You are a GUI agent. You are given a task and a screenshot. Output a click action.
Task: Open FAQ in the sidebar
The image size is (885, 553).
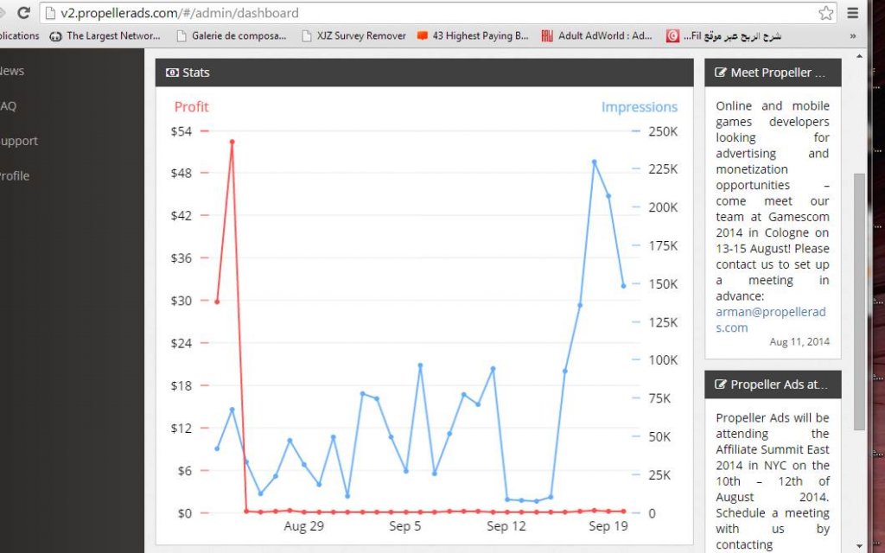pos(8,105)
